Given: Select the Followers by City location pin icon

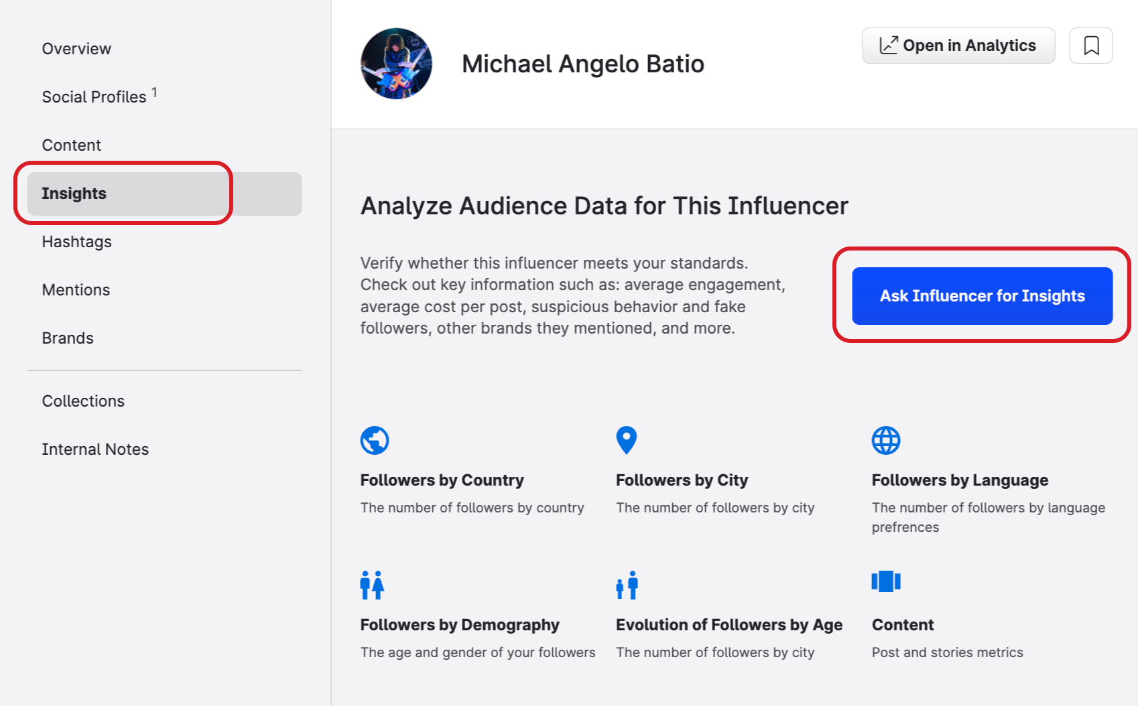Looking at the screenshot, I should pos(625,441).
